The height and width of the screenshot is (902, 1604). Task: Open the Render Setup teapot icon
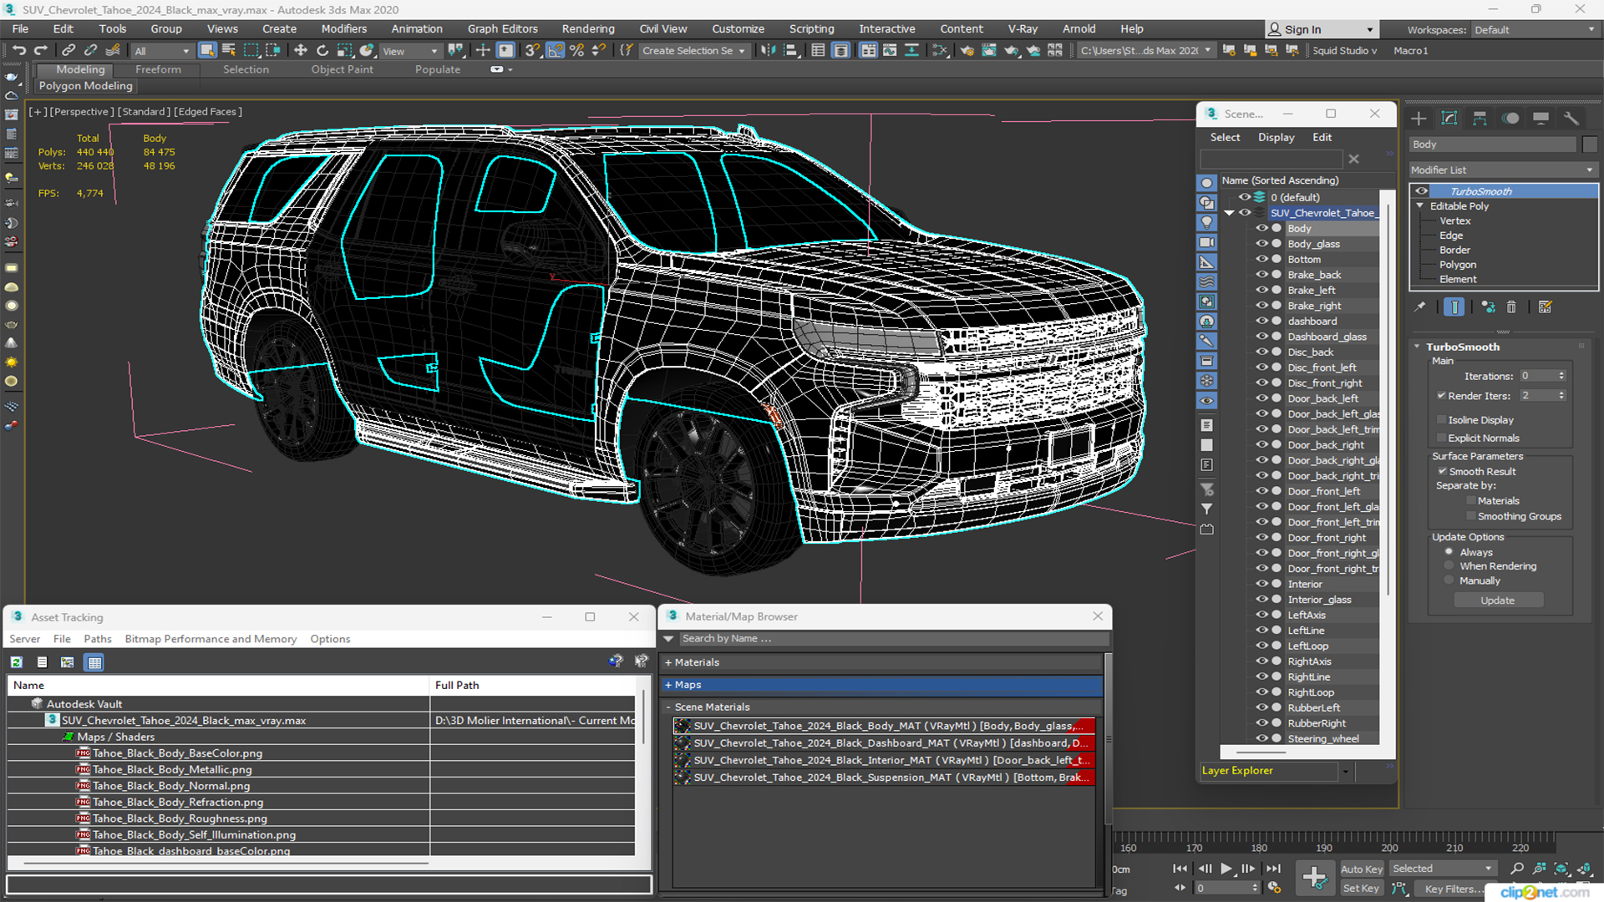click(967, 51)
